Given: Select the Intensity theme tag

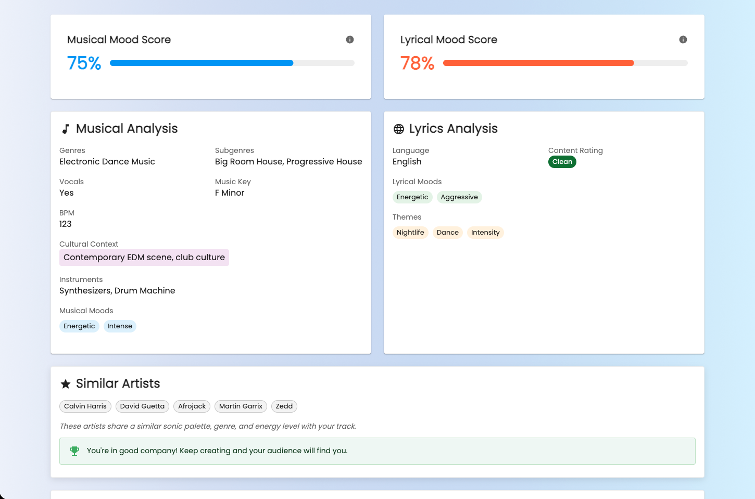Looking at the screenshot, I should coord(485,233).
